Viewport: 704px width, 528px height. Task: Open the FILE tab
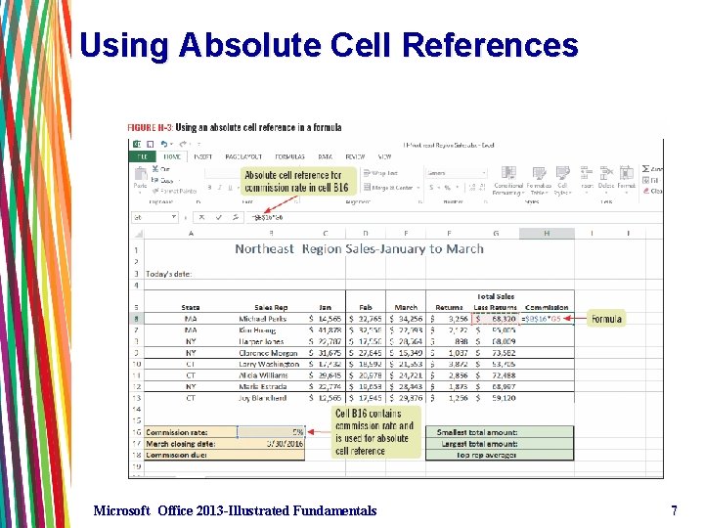point(143,156)
